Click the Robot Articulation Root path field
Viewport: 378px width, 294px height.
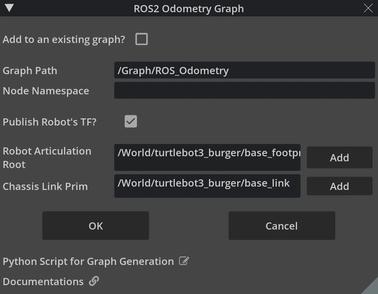[x=207, y=158]
